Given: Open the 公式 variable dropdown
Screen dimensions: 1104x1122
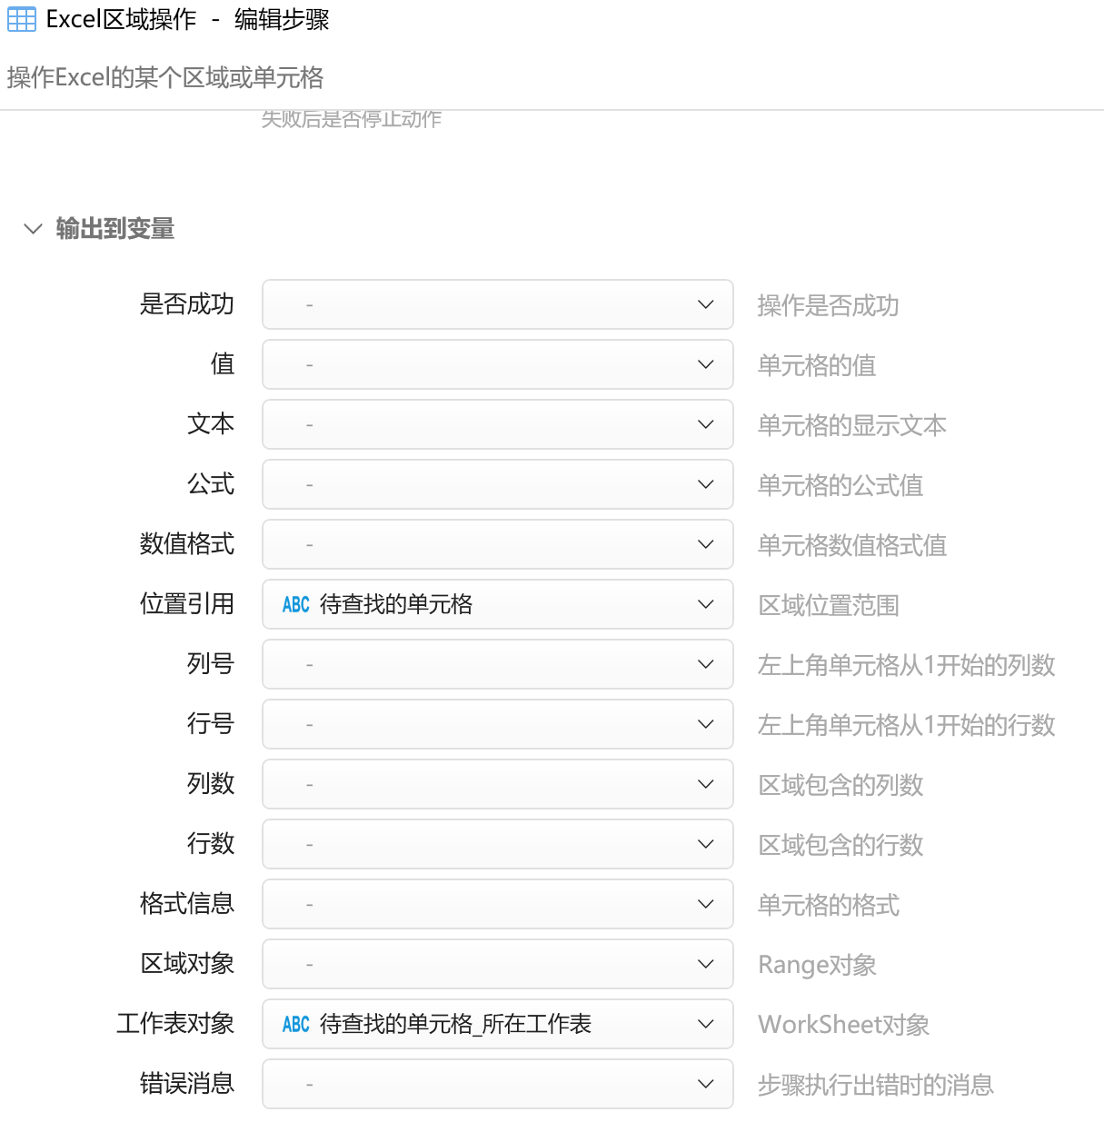Looking at the screenshot, I should [x=497, y=484].
